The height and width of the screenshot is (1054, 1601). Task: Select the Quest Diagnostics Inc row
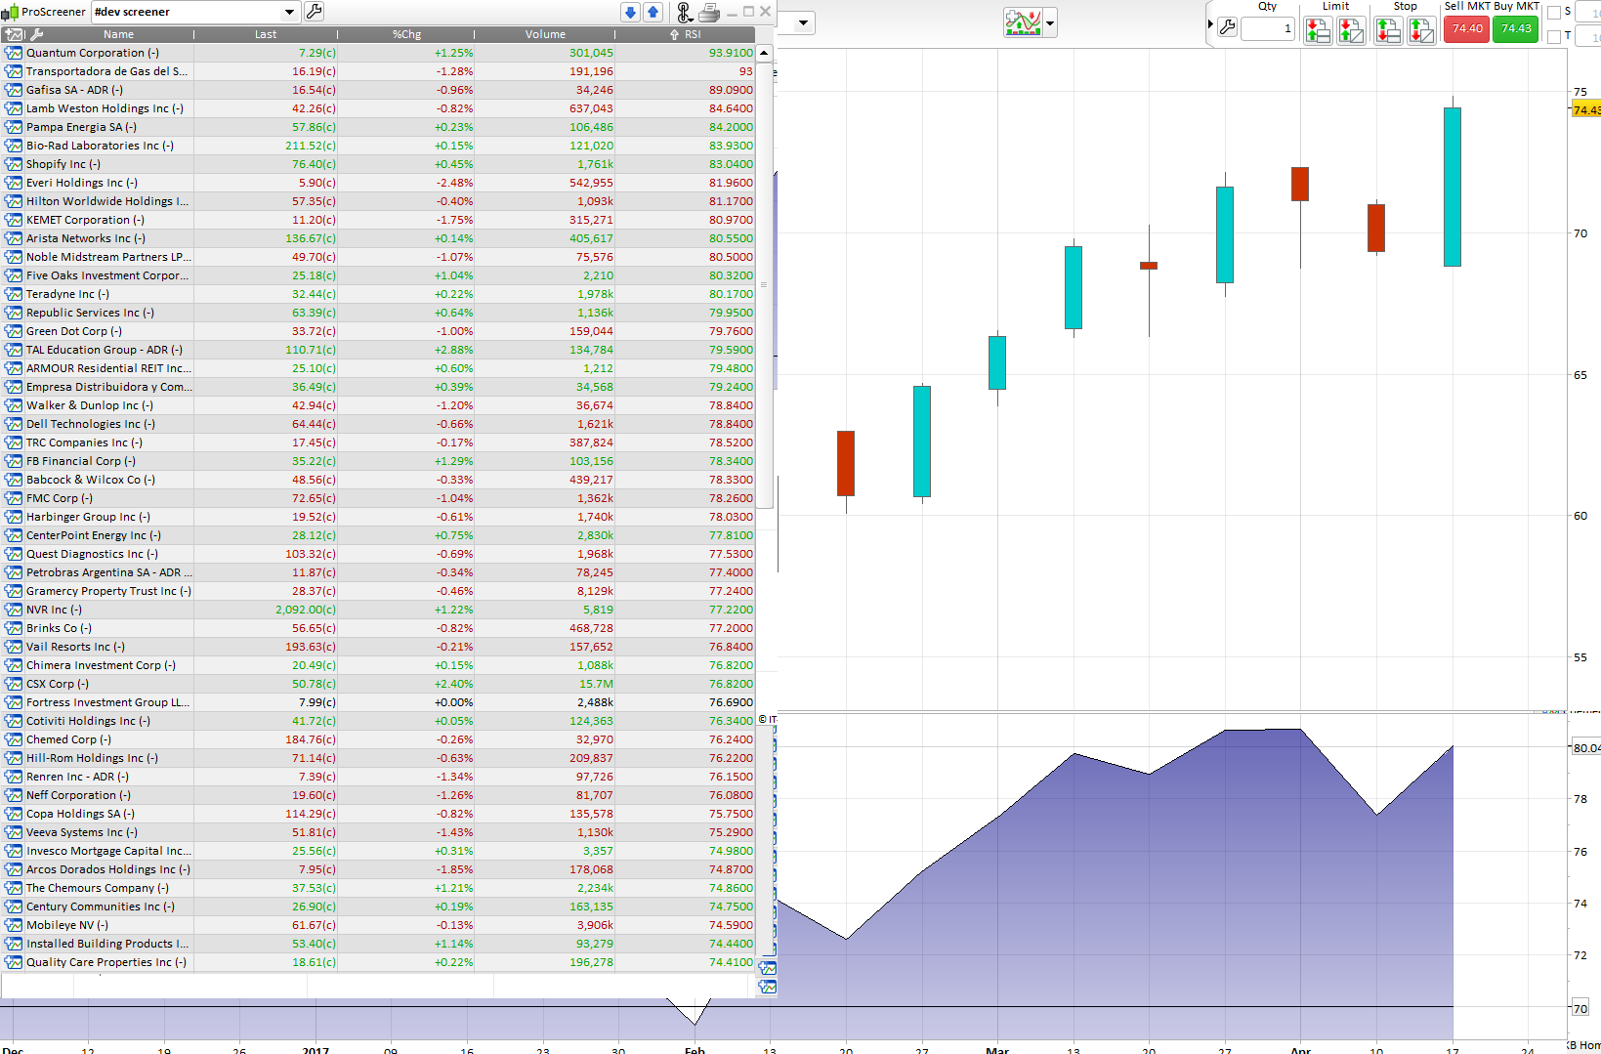pos(379,554)
